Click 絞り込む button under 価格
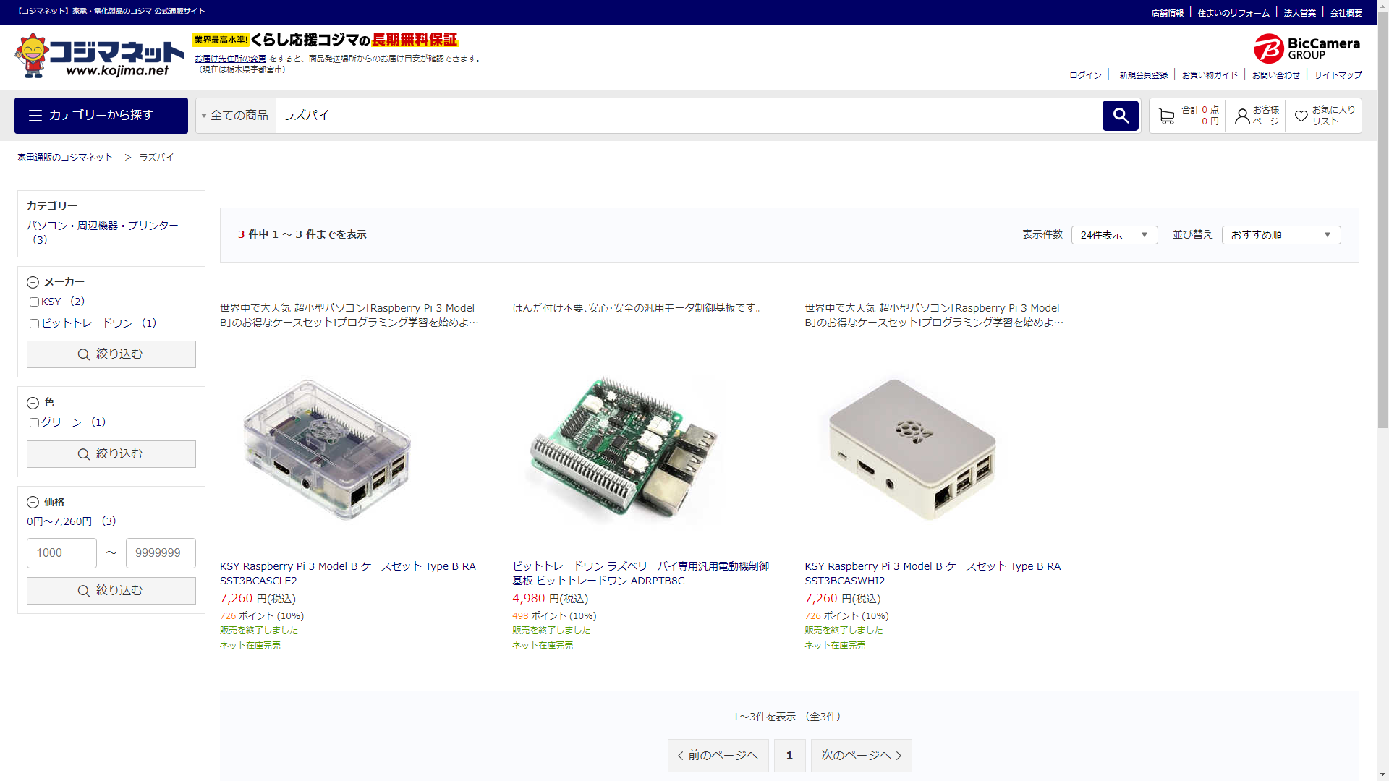This screenshot has height=781, width=1389. 111,591
